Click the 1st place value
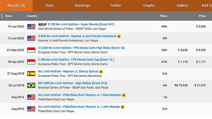 (x=165, y=97)
